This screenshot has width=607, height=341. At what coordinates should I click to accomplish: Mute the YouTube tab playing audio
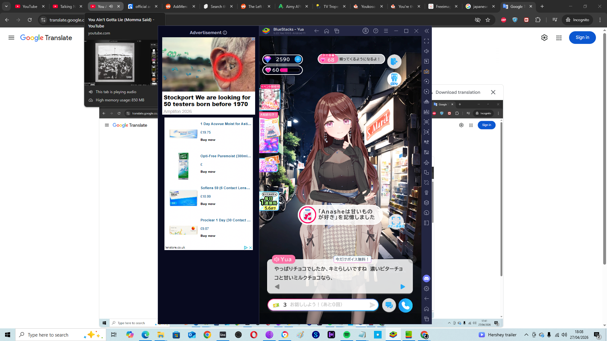tap(111, 6)
